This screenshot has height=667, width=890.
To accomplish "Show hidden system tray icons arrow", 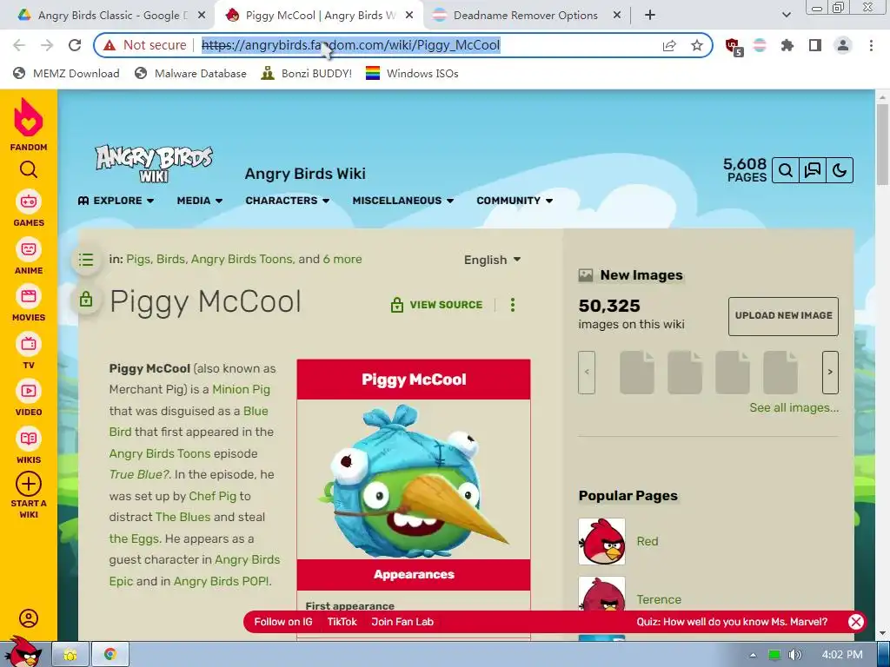I will [x=753, y=655].
